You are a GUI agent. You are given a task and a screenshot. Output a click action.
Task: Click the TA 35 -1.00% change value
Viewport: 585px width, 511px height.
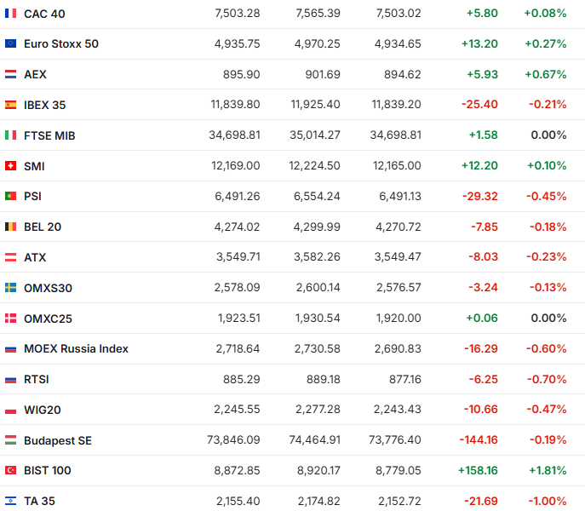[546, 501]
